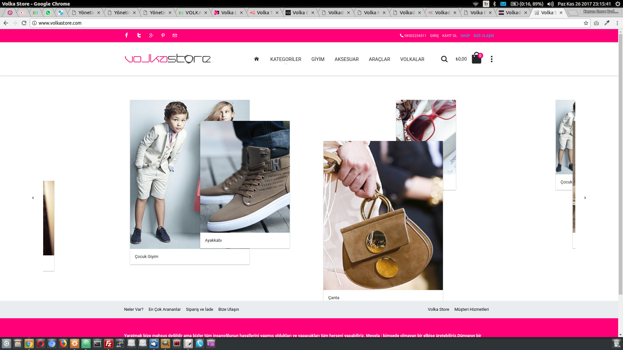Go back with the browser back arrow
The image size is (623, 350).
pos(6,23)
